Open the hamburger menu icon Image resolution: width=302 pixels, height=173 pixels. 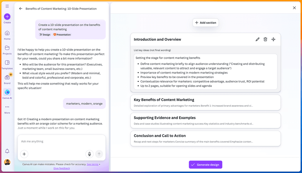click(7, 6)
